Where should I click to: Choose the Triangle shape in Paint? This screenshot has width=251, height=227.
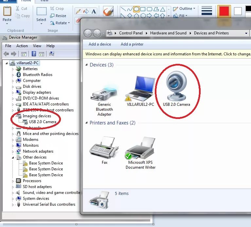pyautogui.click(x=163, y=9)
